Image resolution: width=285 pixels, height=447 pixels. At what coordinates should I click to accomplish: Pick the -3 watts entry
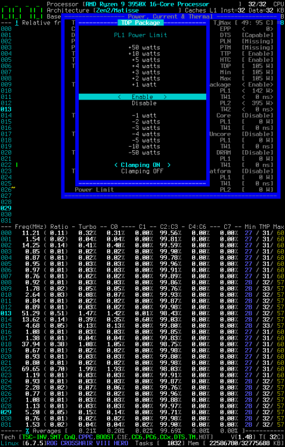tap(146, 128)
